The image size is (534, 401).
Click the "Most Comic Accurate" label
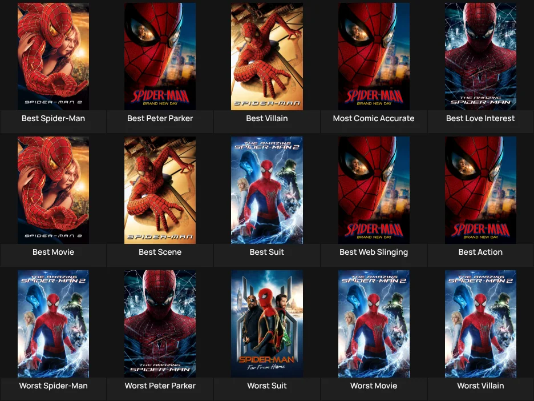[x=374, y=118]
